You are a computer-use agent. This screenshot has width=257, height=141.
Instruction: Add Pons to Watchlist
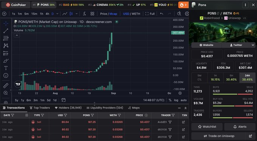[x=207, y=127]
